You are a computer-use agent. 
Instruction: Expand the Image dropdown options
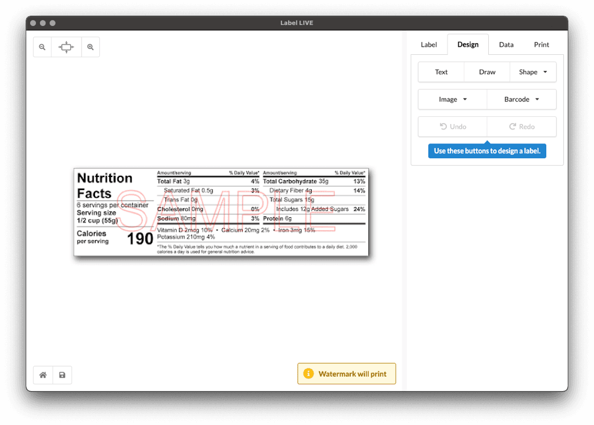(x=452, y=99)
